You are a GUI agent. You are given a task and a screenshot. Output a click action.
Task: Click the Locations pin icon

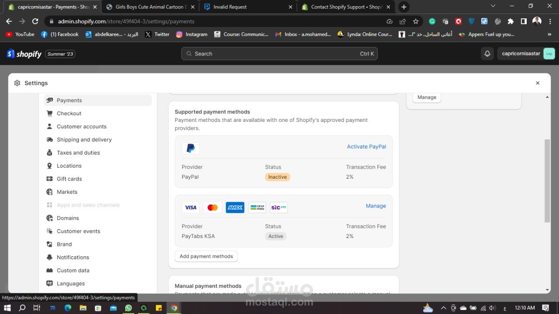point(49,166)
